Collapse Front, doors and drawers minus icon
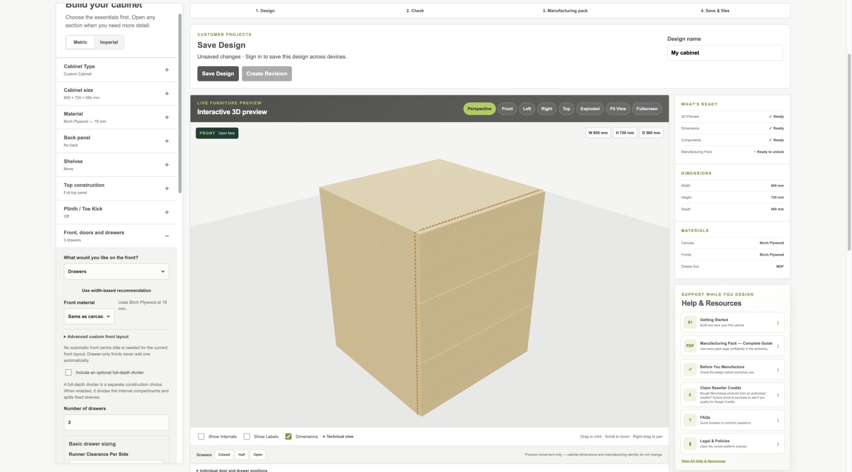 pyautogui.click(x=167, y=236)
